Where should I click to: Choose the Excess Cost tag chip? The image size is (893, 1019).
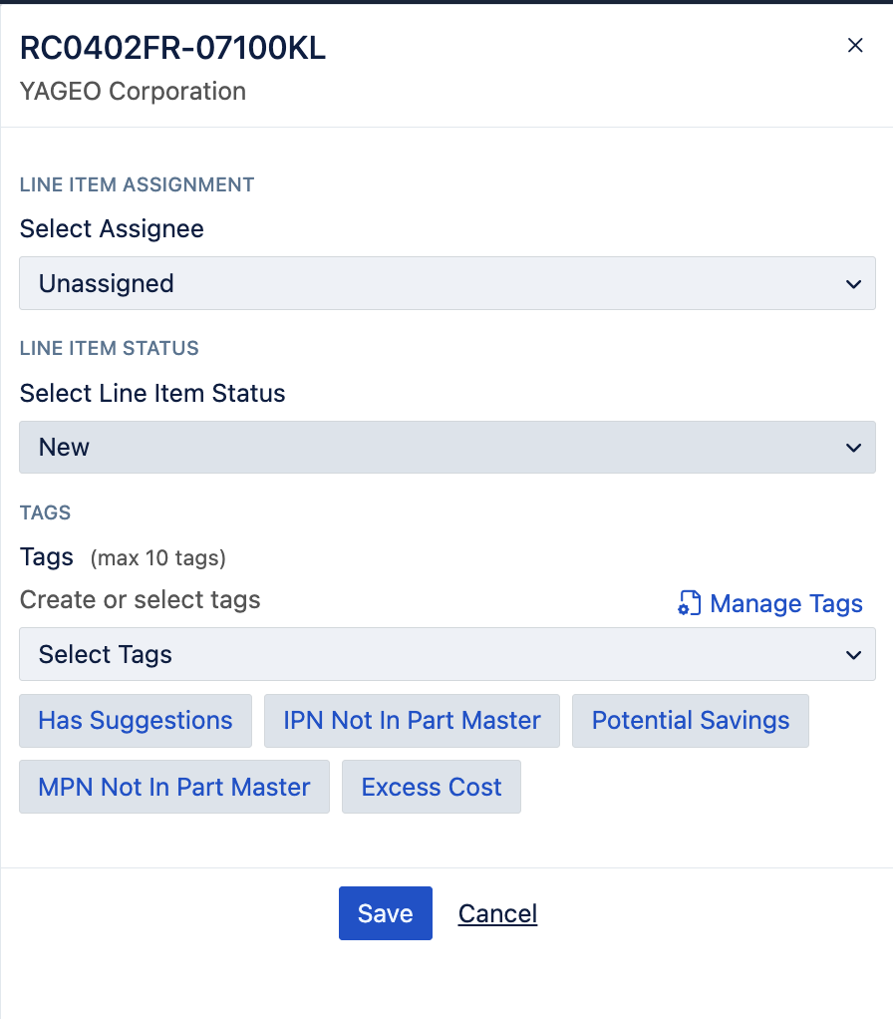coord(431,787)
